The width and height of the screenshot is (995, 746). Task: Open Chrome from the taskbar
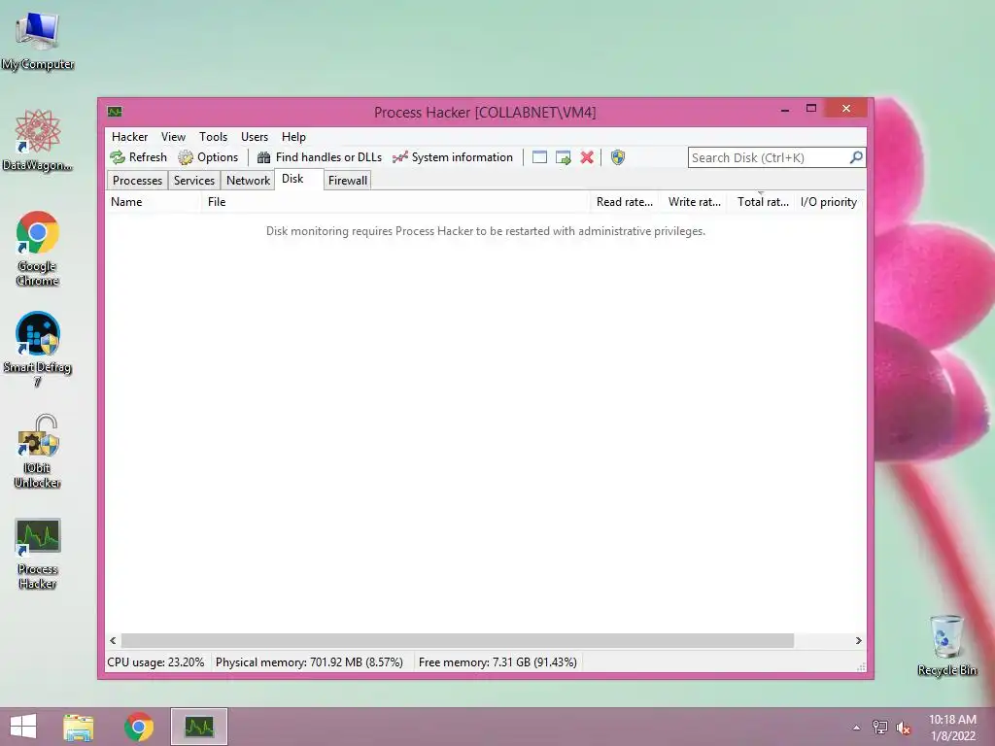139,727
